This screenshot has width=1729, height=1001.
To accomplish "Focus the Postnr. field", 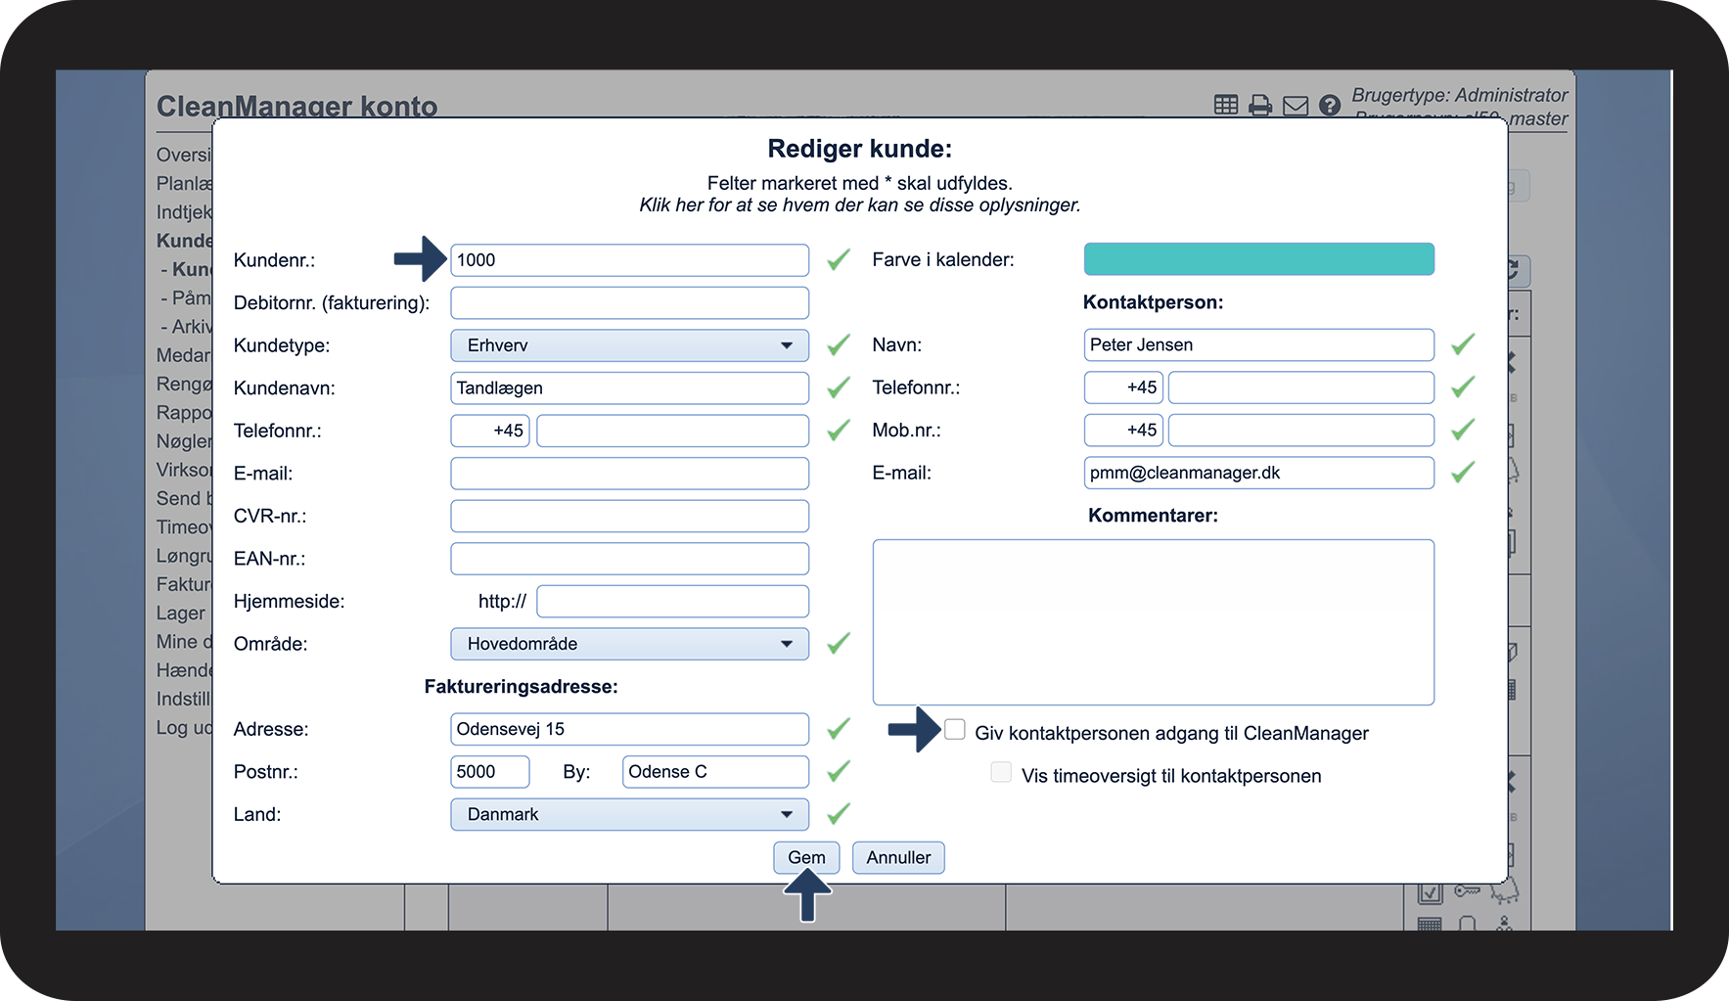I will click(490, 771).
